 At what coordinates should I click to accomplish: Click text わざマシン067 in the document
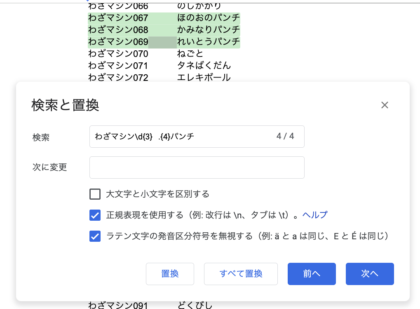tap(118, 18)
